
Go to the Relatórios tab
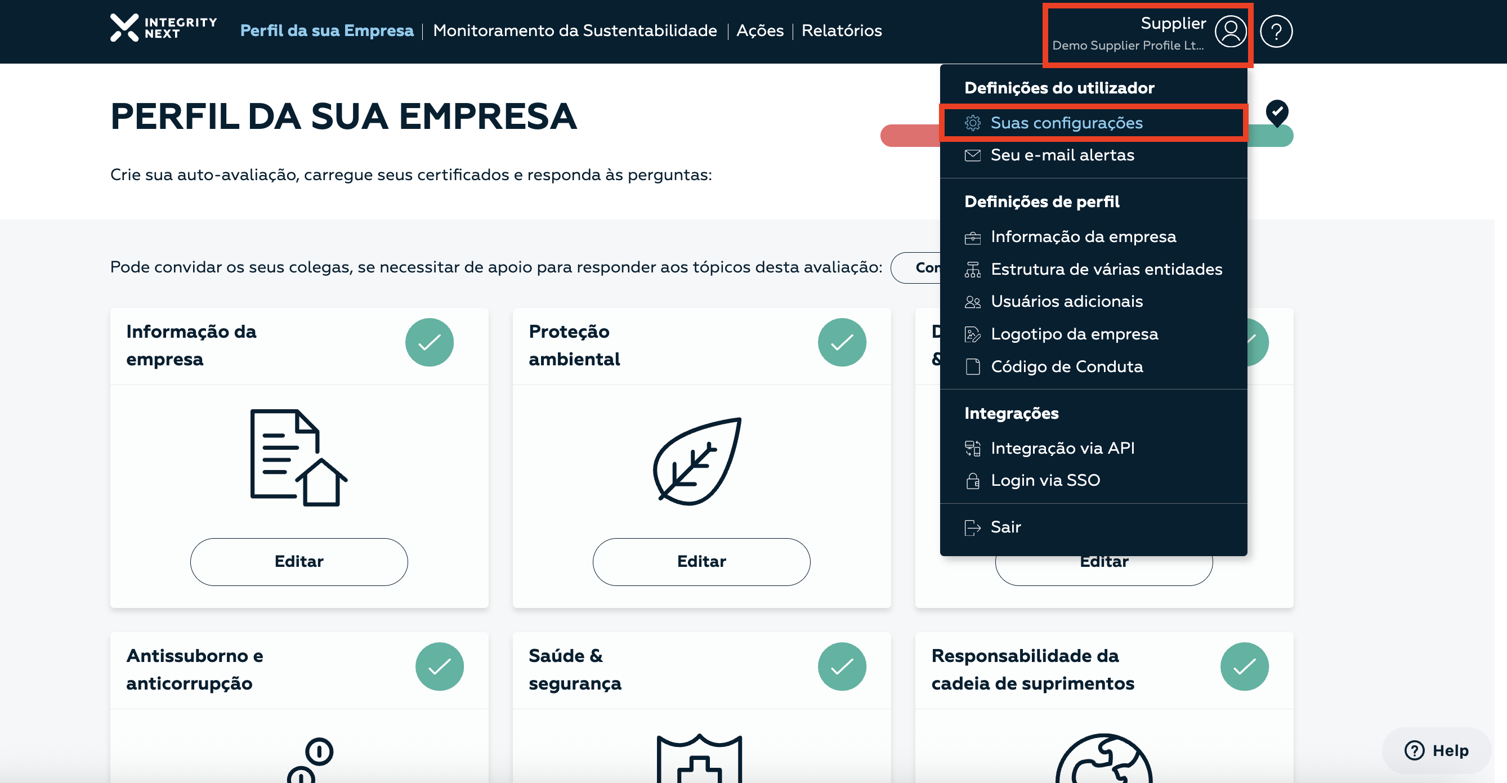click(841, 30)
